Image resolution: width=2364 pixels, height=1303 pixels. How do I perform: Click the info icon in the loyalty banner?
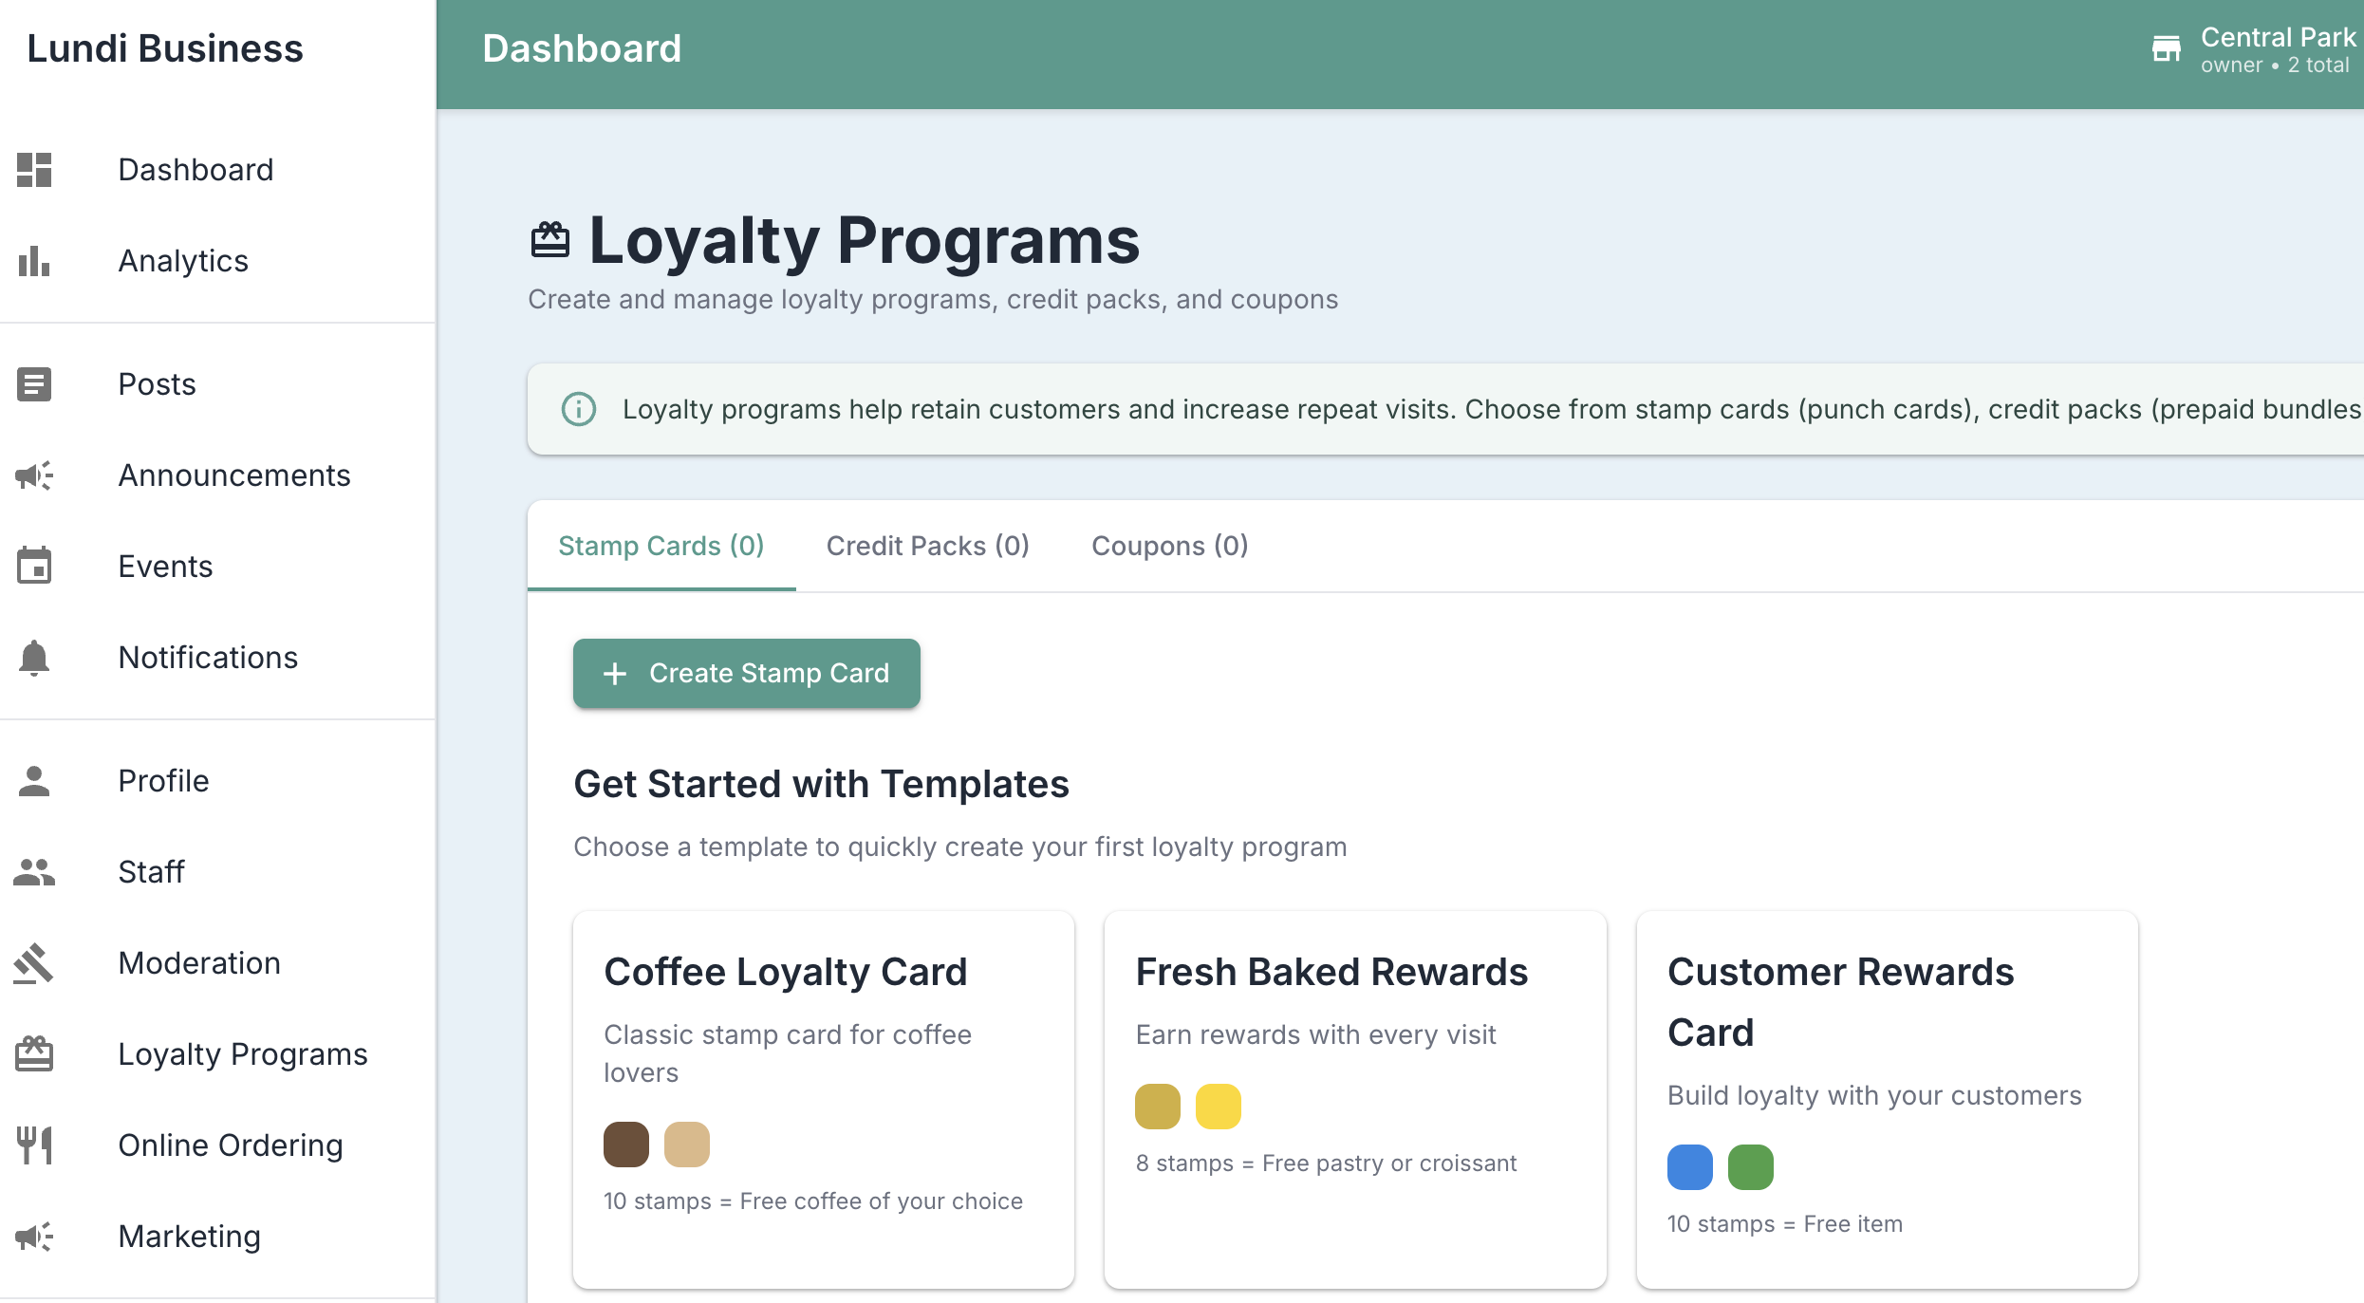coord(578,409)
